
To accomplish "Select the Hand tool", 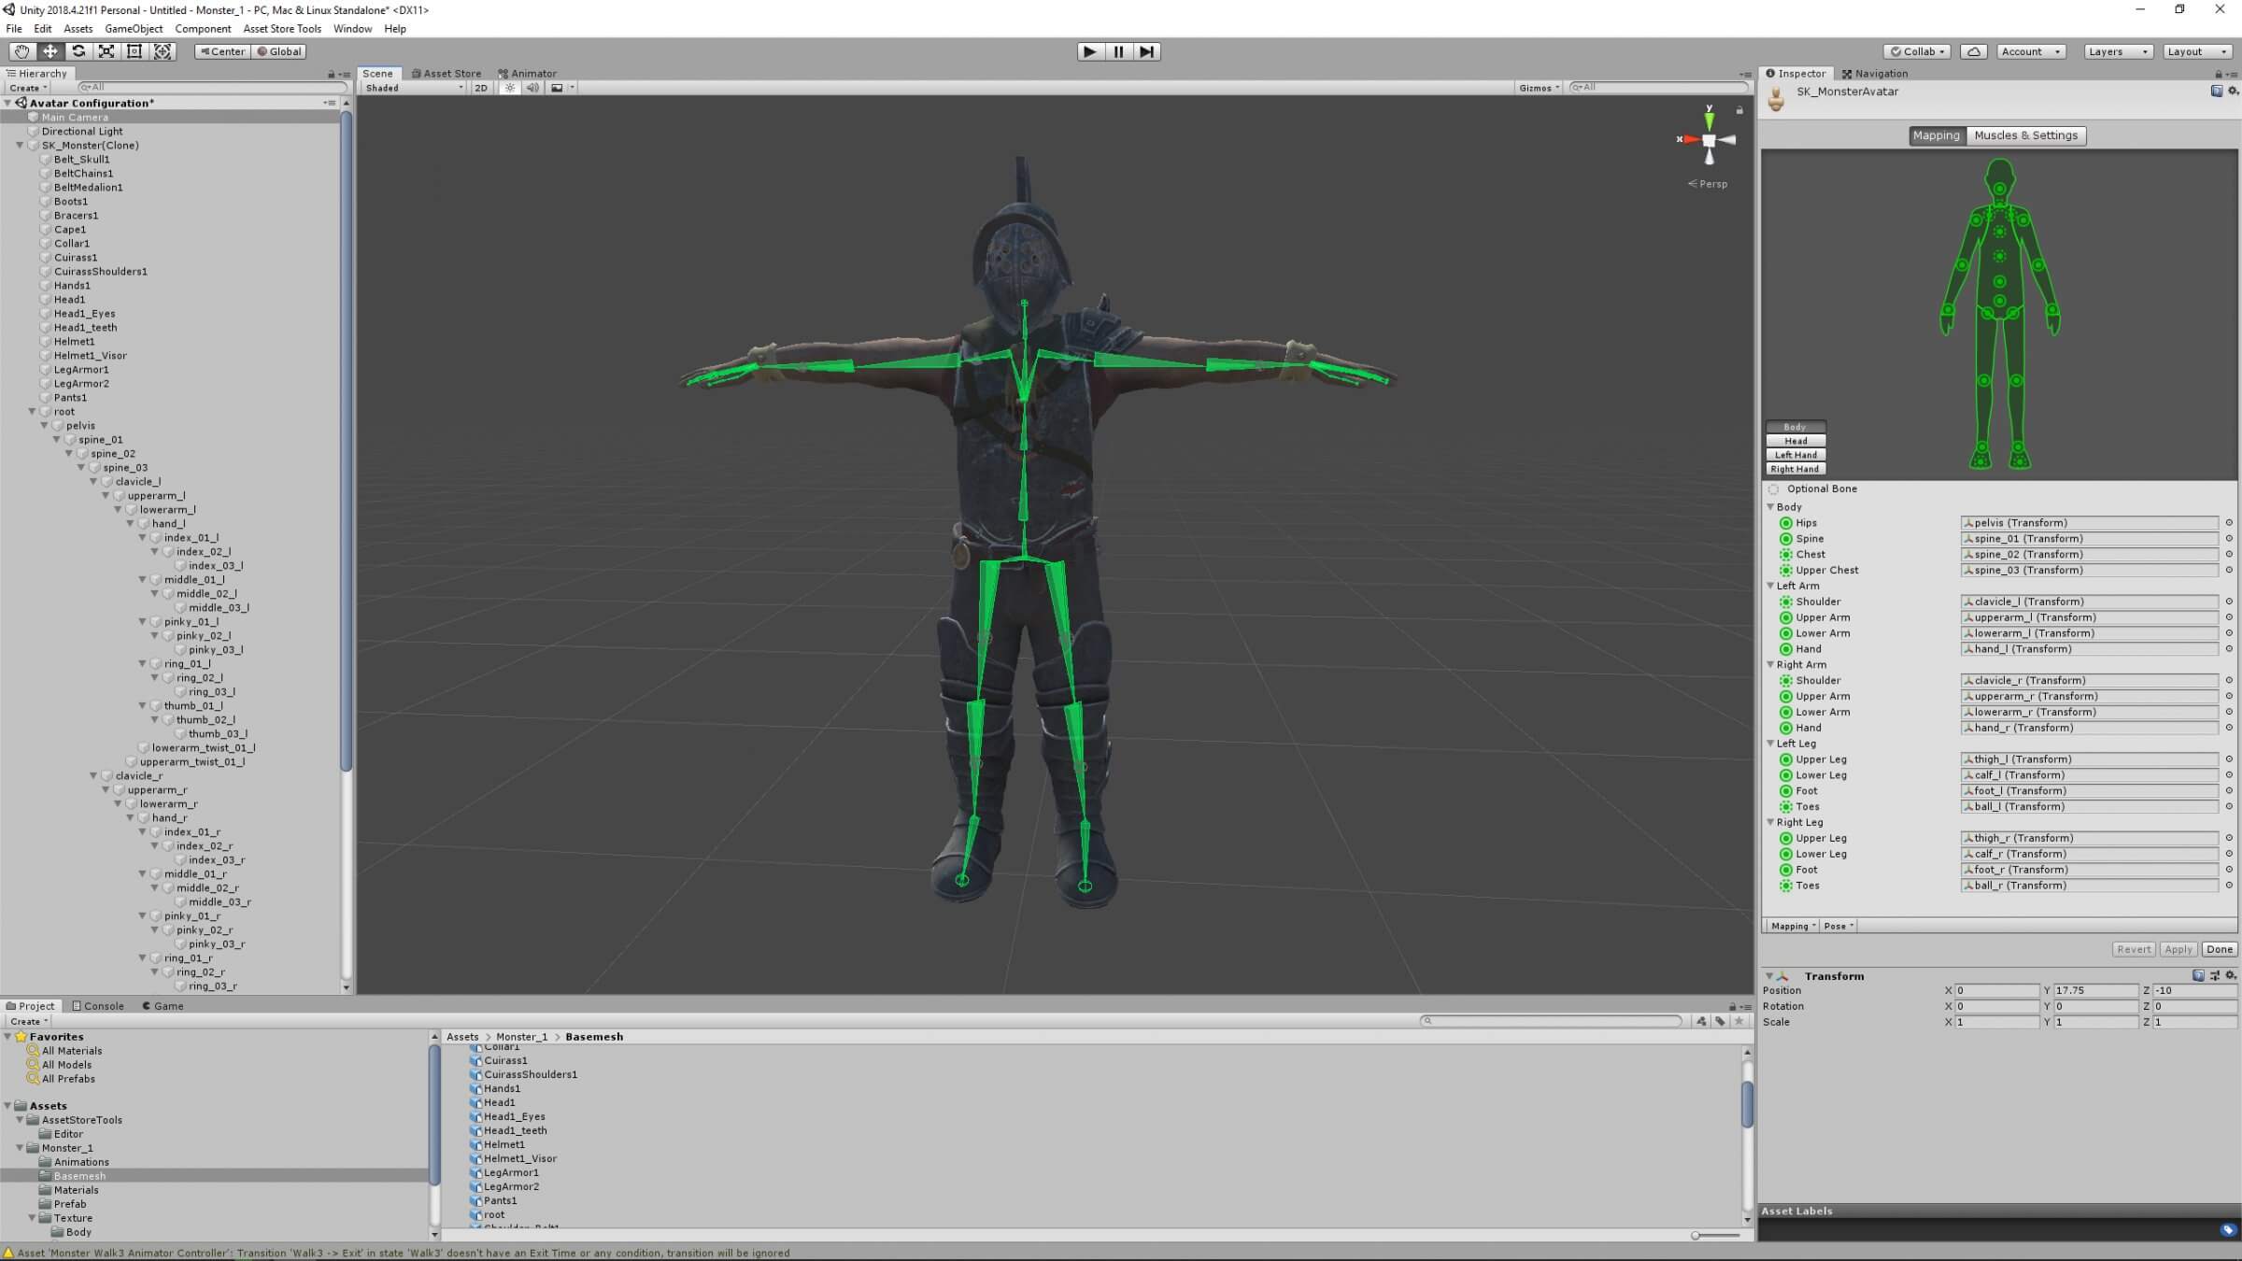I will tap(21, 51).
